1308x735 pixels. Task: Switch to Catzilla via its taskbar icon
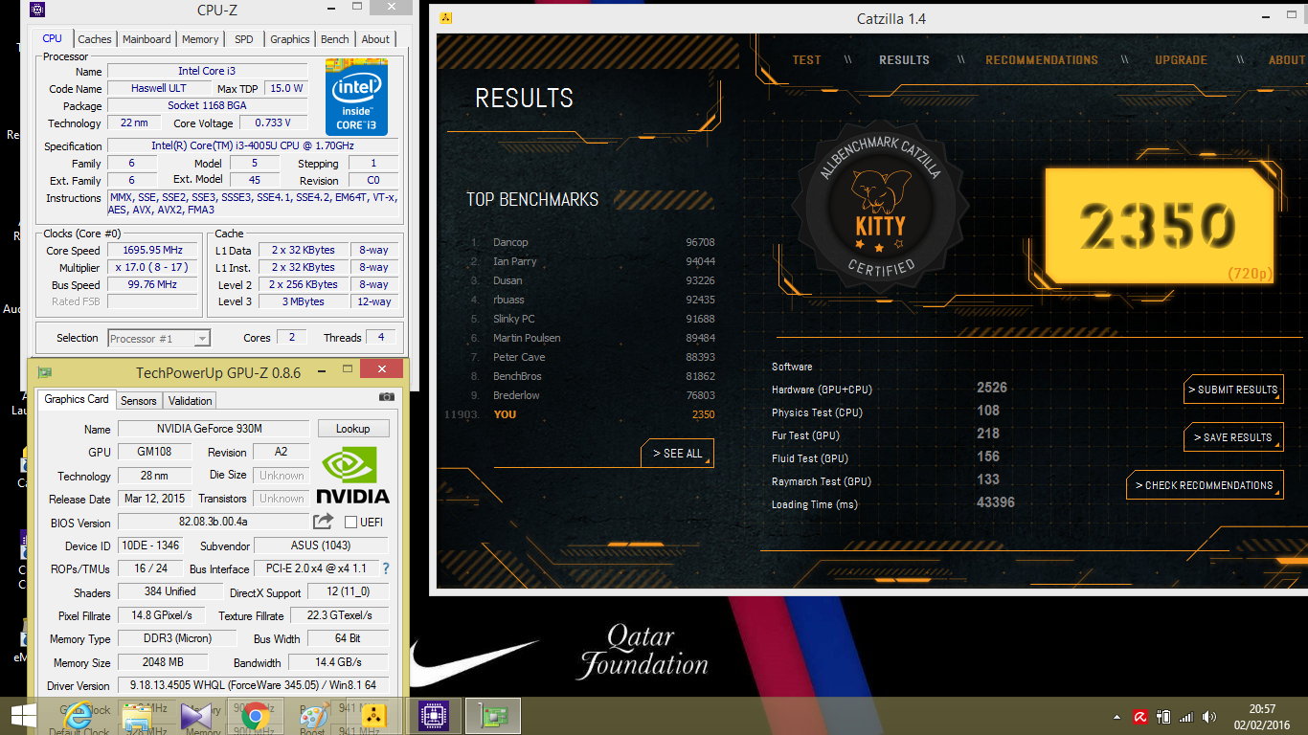tap(373, 716)
